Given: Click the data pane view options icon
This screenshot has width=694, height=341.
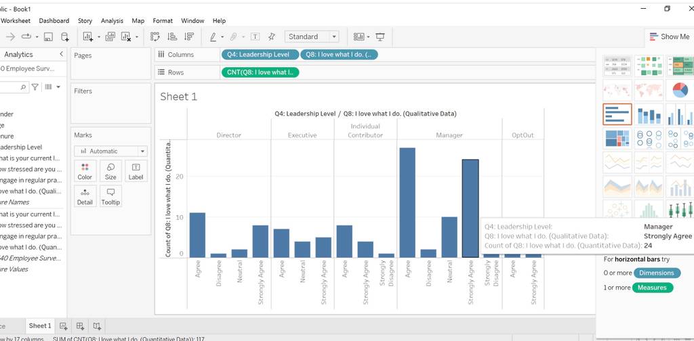Looking at the screenshot, I should tap(48, 87).
